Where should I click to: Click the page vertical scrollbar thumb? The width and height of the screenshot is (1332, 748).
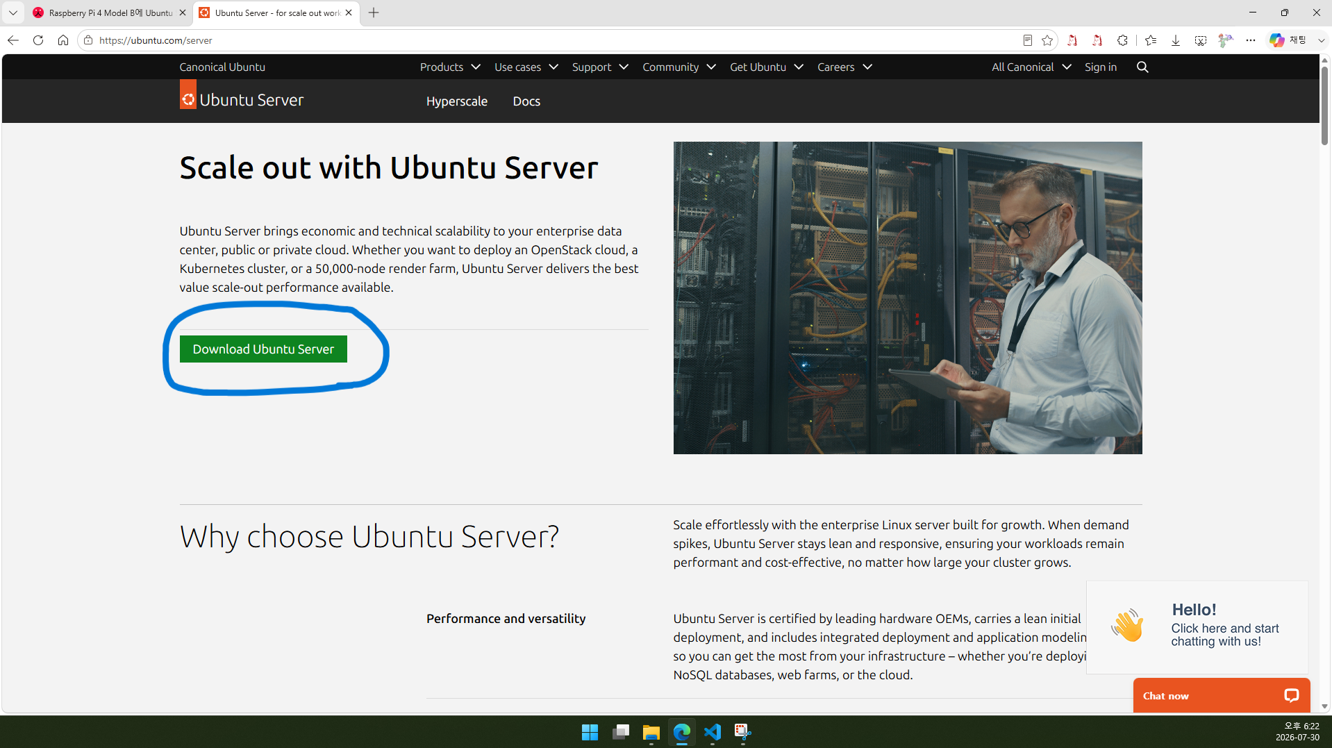pos(1325,106)
